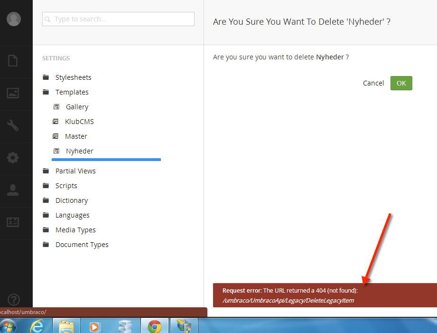Select the Languages node

pos(73,215)
